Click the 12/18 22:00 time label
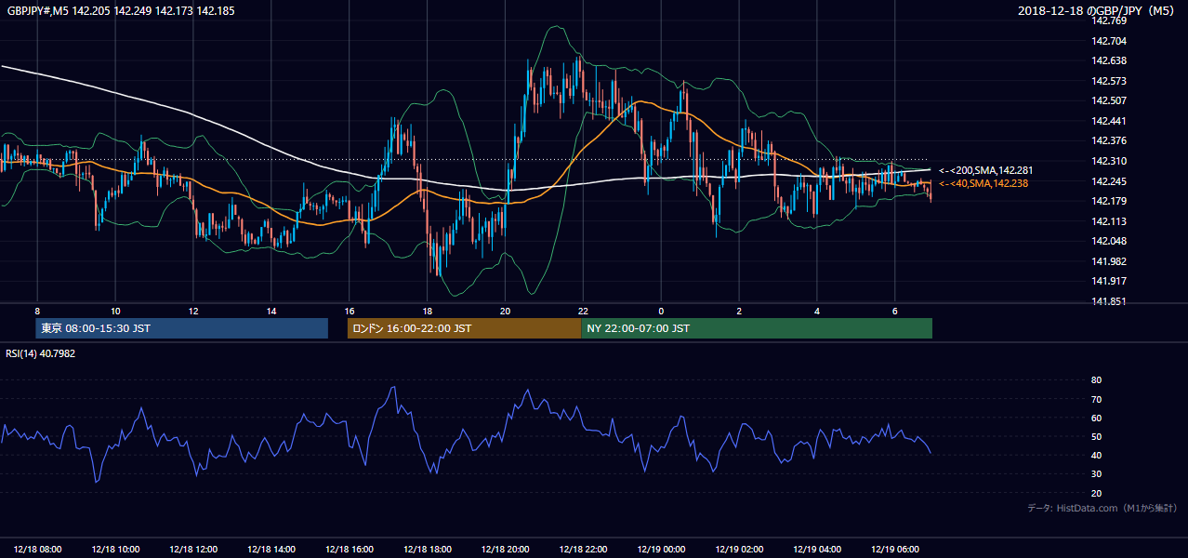The width and height of the screenshot is (1188, 558). tap(584, 550)
